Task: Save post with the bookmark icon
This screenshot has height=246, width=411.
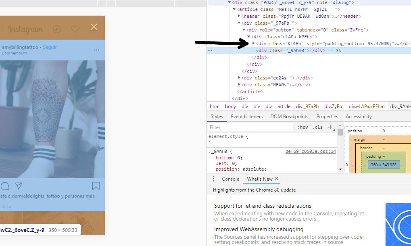Action: pyautogui.click(x=96, y=186)
